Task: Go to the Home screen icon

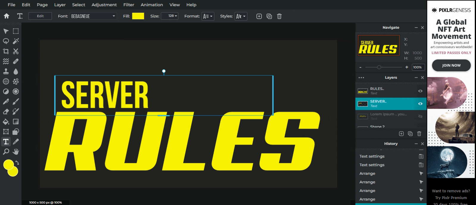Action: tap(6, 16)
